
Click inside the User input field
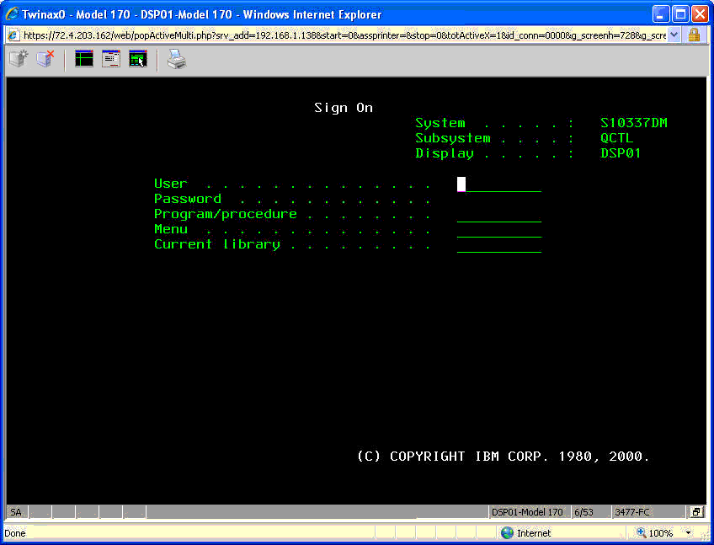pyautogui.click(x=499, y=184)
